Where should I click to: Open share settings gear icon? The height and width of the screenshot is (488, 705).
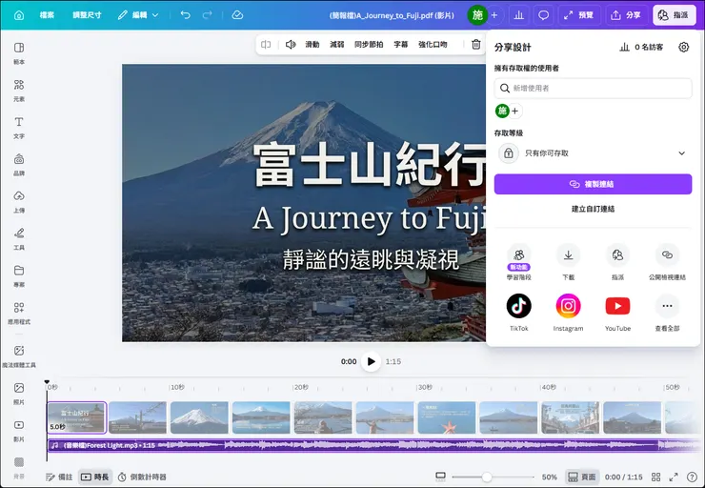683,48
